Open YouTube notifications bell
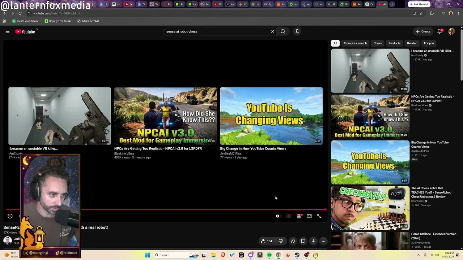 (x=440, y=31)
